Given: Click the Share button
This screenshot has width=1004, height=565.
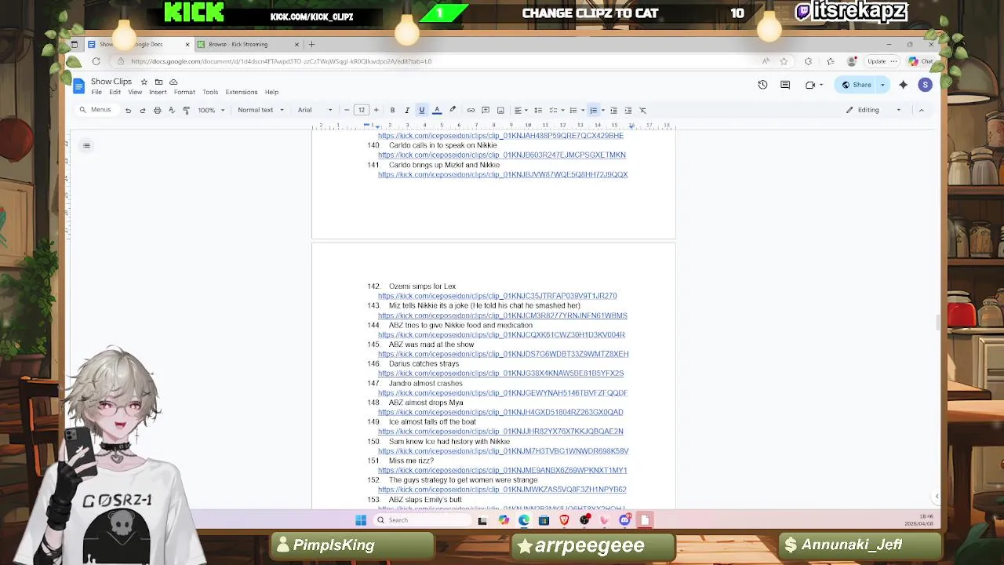Looking at the screenshot, I should pos(857,85).
